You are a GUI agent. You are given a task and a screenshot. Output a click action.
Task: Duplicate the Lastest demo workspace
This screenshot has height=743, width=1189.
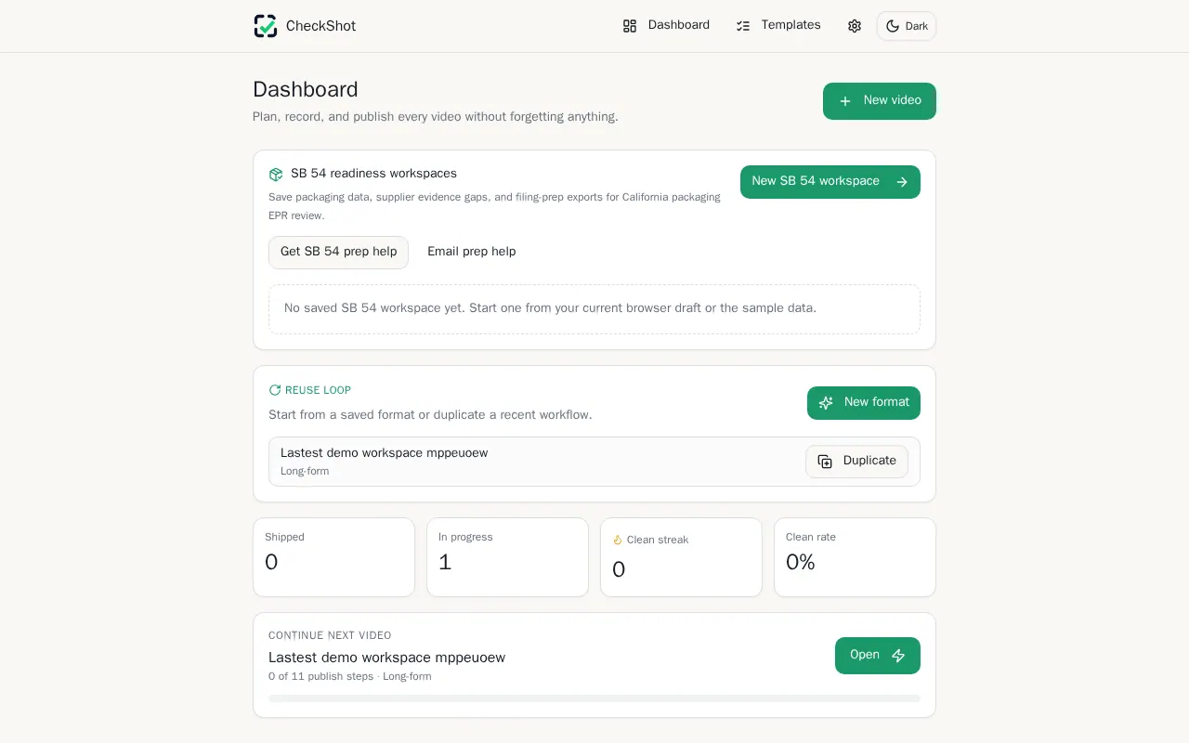pyautogui.click(x=856, y=462)
